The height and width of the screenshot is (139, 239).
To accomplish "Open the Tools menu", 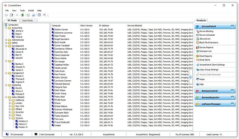I will pyautogui.click(x=22, y=11).
